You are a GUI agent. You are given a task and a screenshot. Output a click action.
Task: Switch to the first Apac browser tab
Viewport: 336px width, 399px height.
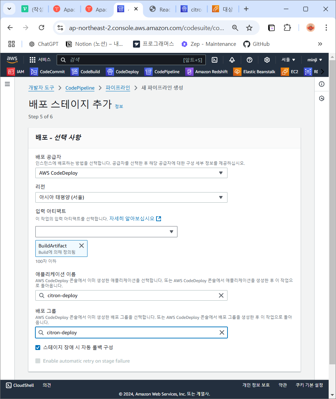64,9
